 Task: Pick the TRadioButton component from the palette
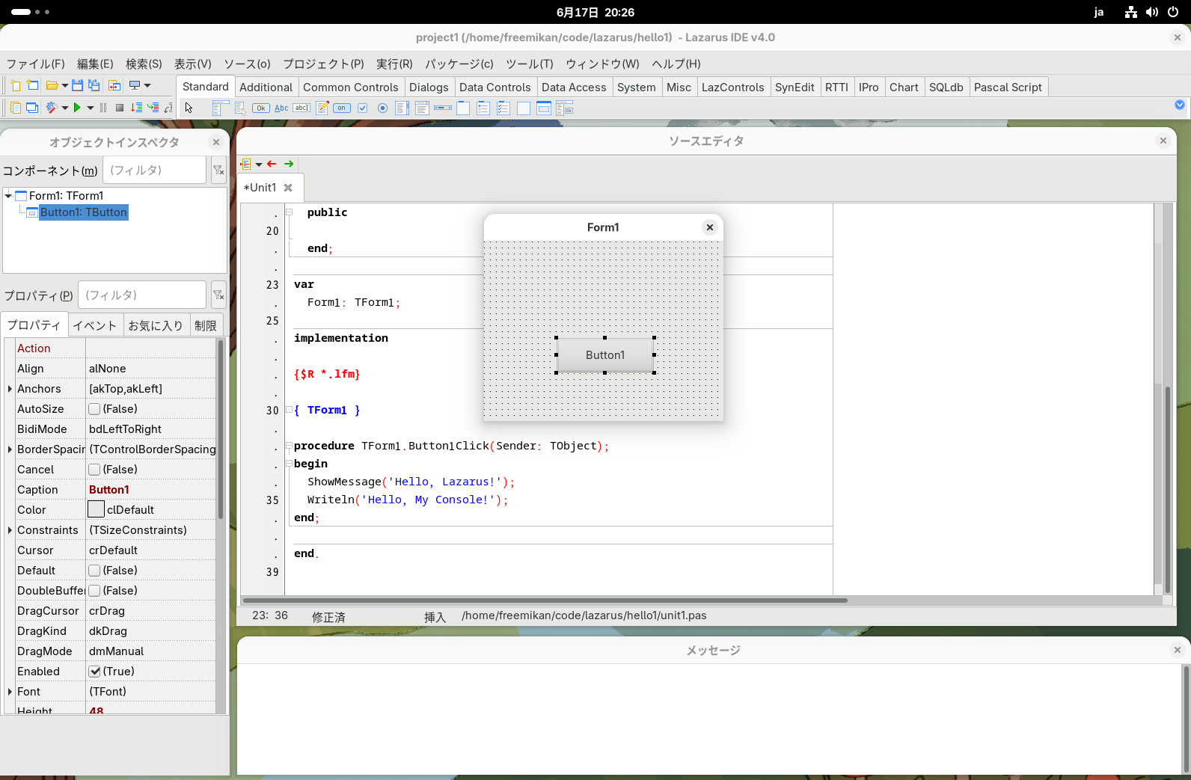tap(382, 108)
